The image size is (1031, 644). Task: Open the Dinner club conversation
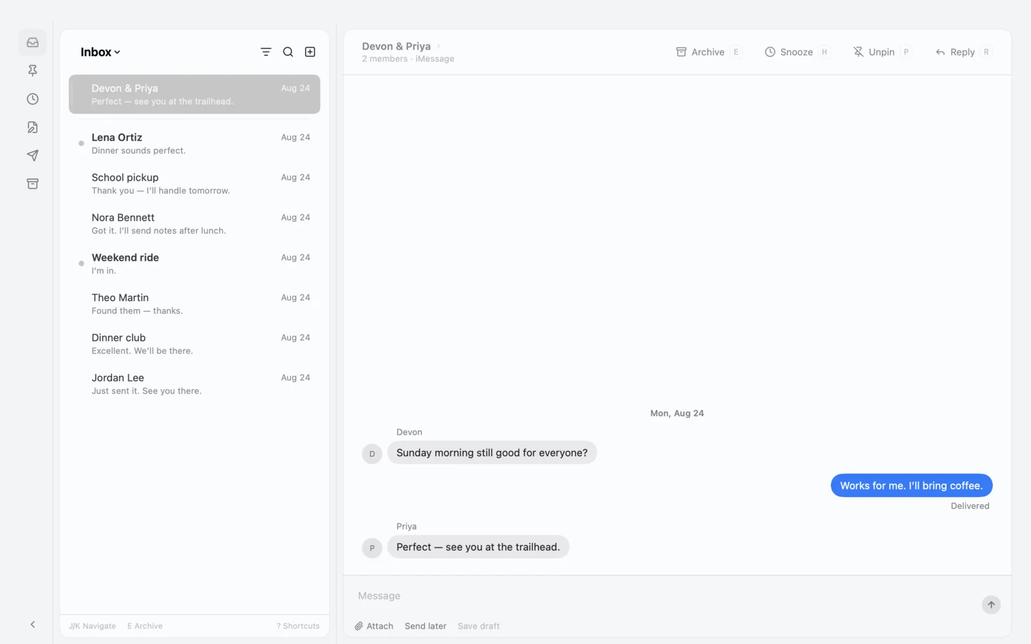click(x=195, y=344)
